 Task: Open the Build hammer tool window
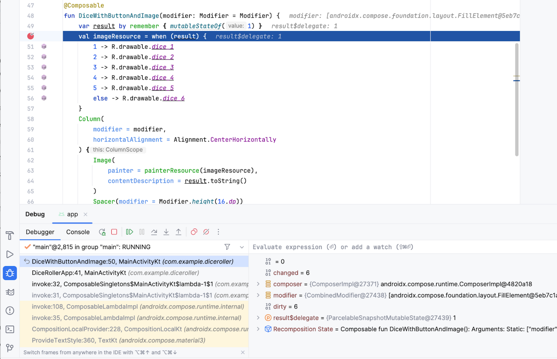pos(10,235)
